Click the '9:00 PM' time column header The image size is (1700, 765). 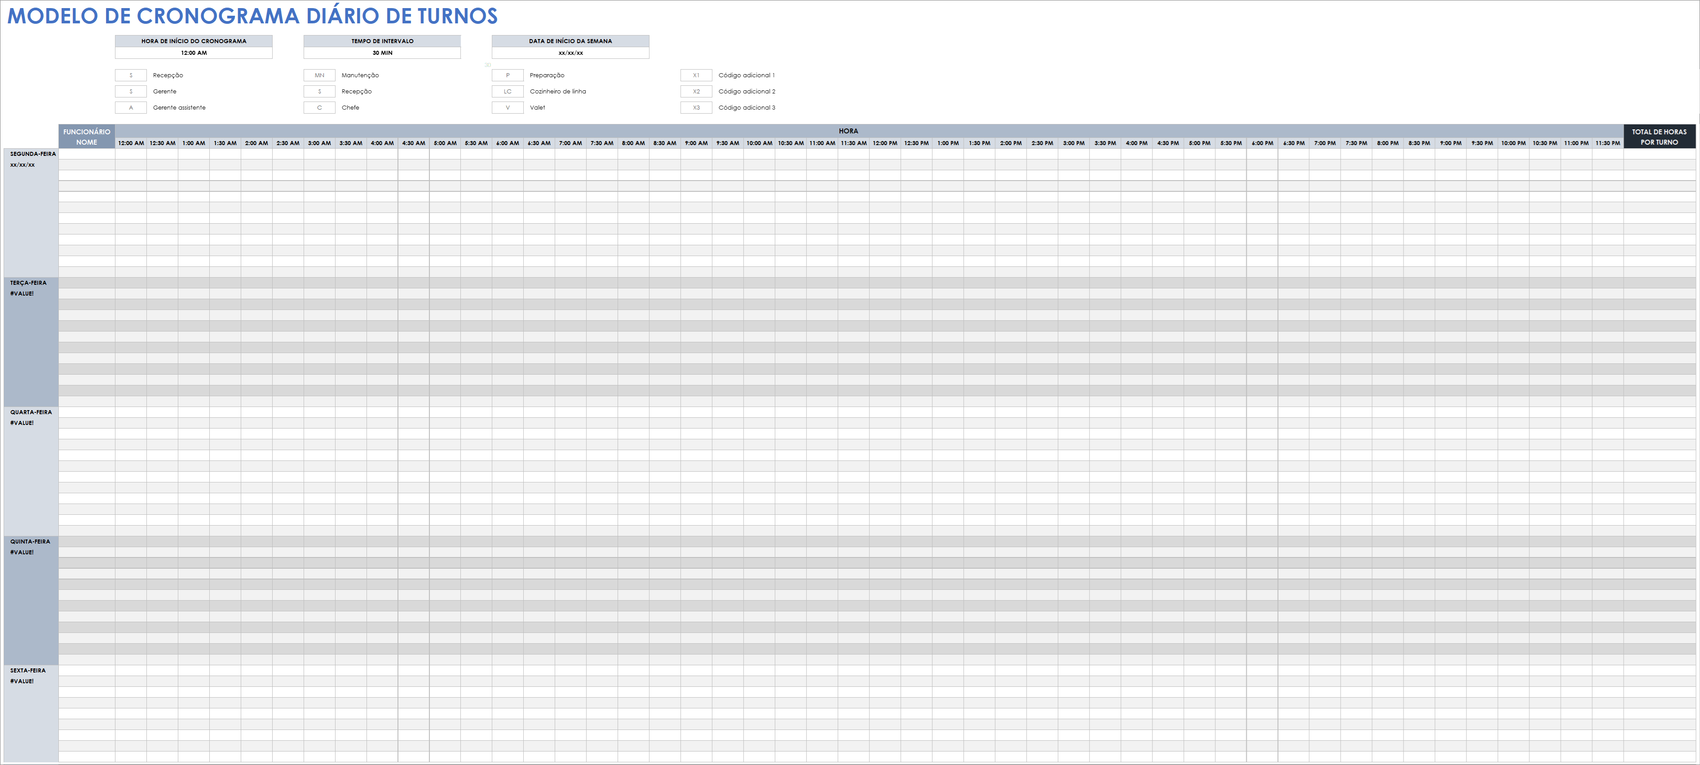1451,143
